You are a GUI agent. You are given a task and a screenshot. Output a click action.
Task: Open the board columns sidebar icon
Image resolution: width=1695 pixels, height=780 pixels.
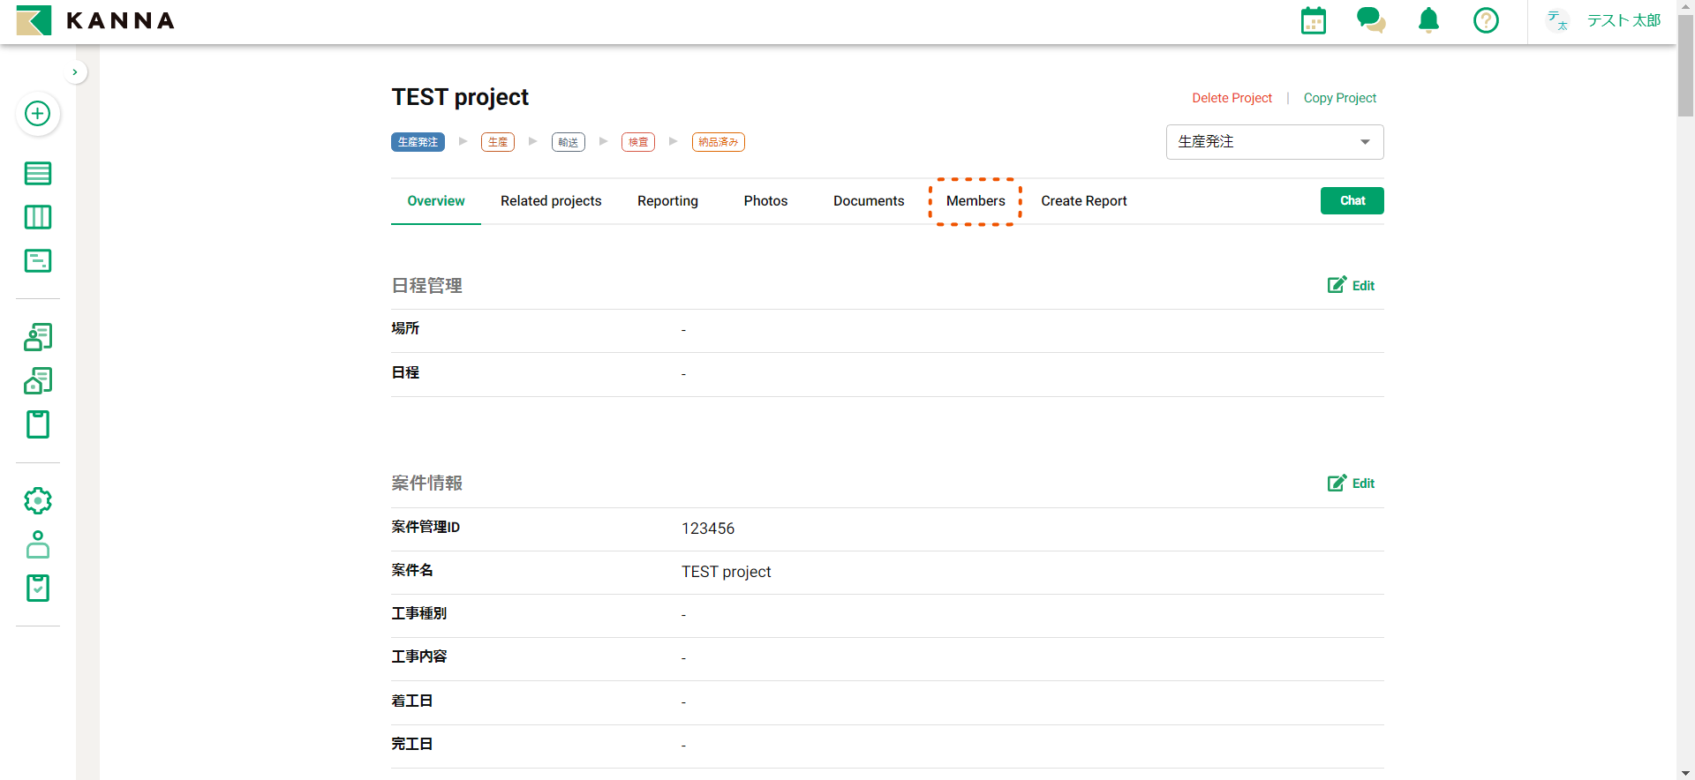tap(37, 217)
